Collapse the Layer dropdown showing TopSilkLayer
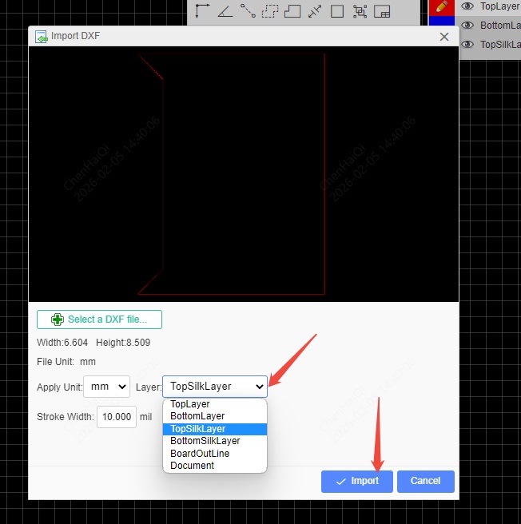 point(214,387)
